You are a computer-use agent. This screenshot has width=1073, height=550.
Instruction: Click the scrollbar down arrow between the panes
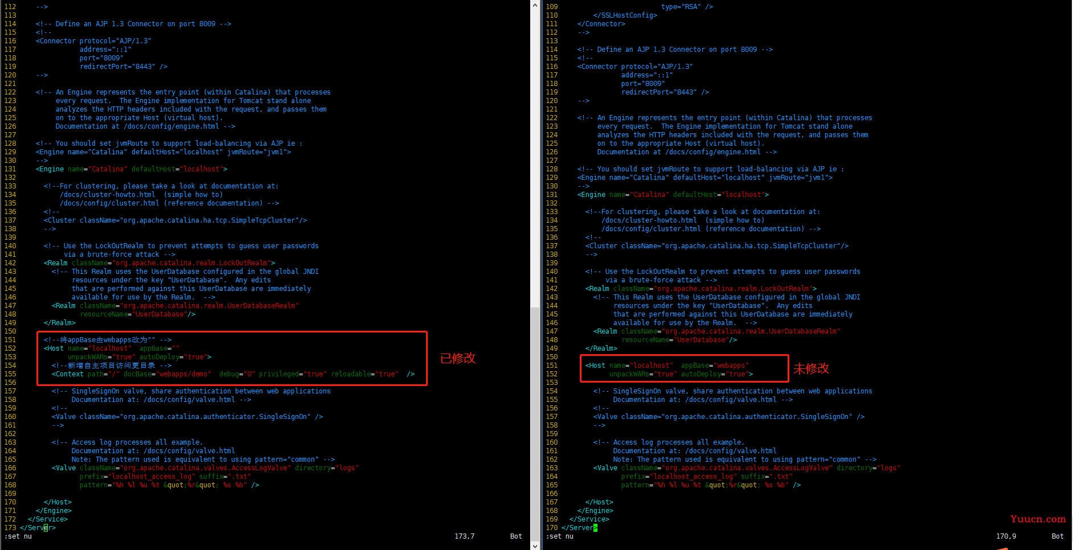535,545
